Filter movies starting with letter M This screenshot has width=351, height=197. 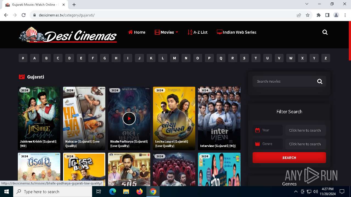[174, 58]
